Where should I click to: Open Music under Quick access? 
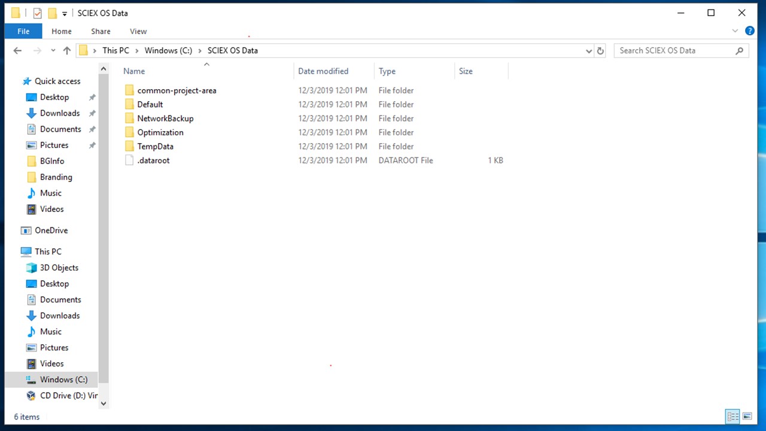pyautogui.click(x=51, y=193)
